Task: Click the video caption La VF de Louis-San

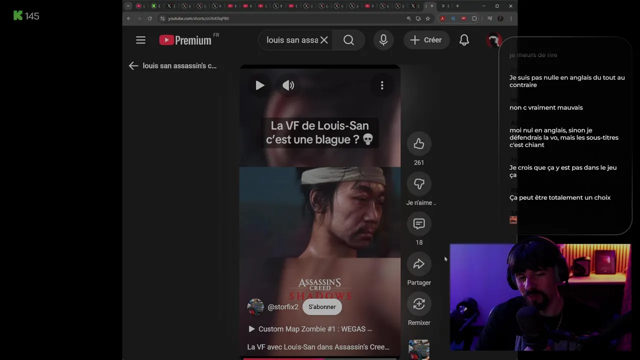Action: (x=319, y=132)
